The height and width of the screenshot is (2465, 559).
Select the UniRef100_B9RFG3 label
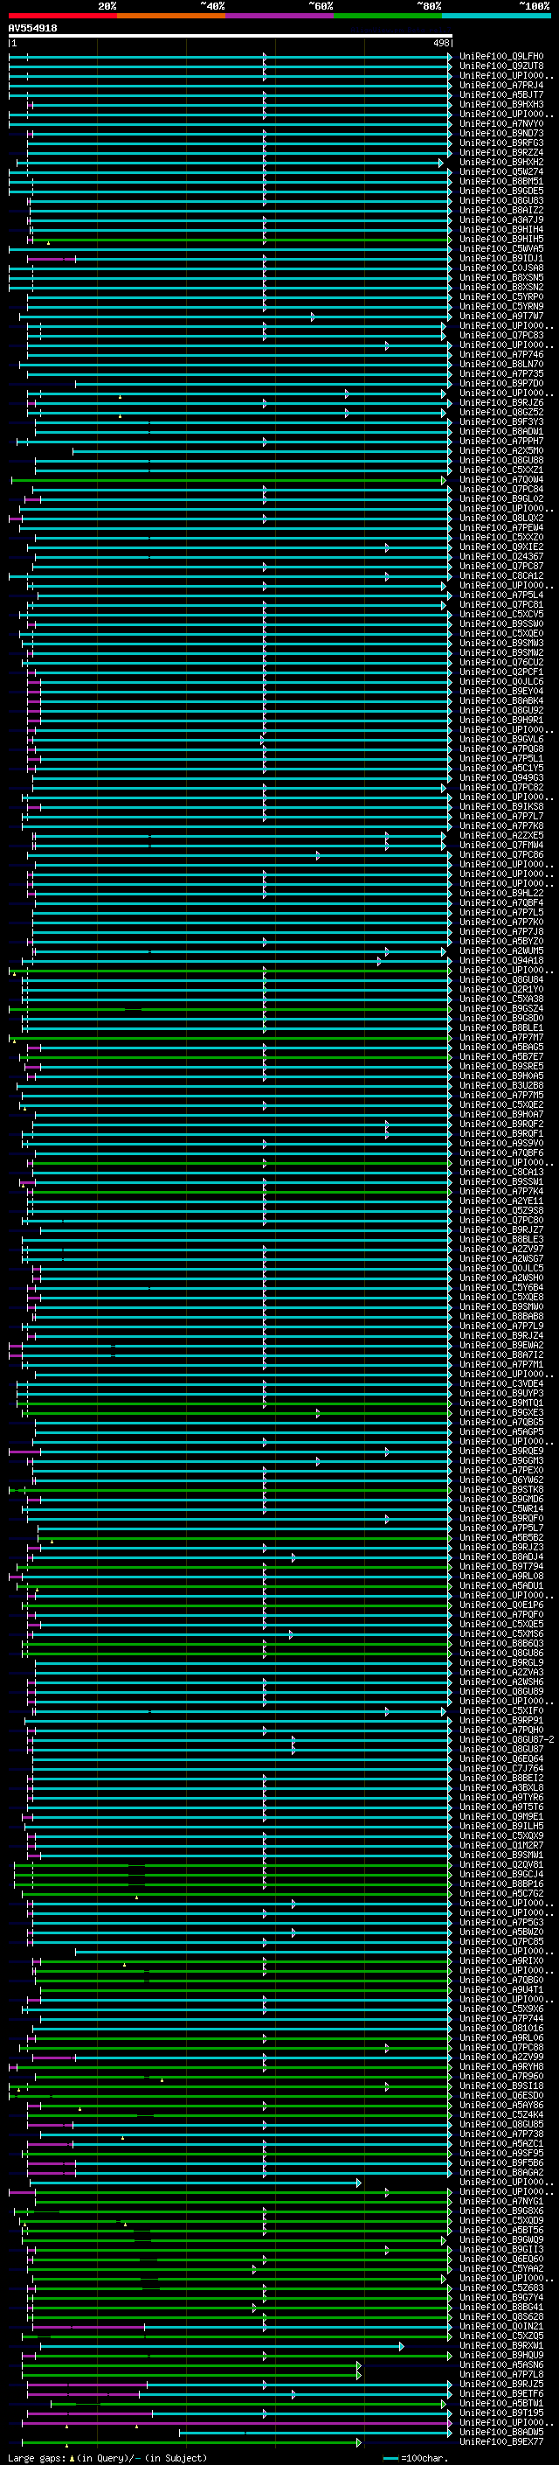click(500, 143)
